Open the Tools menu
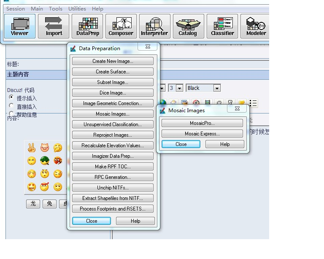The width and height of the screenshot is (324, 259). point(56,9)
